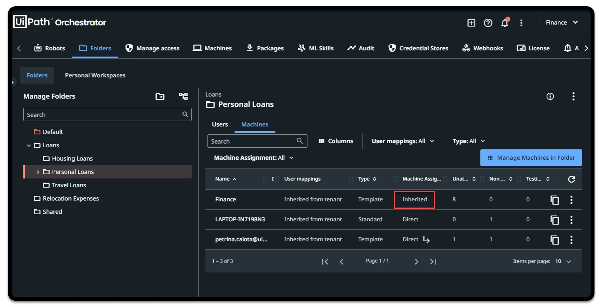Click the machines Search field

tap(257, 141)
